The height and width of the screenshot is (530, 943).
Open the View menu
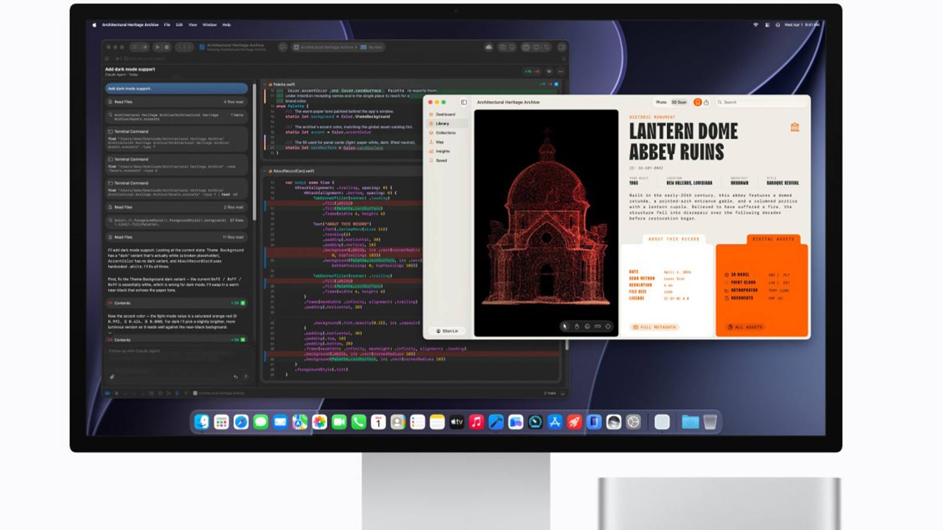coord(193,25)
